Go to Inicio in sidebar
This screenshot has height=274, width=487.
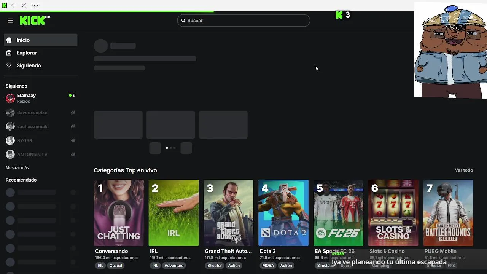41,40
